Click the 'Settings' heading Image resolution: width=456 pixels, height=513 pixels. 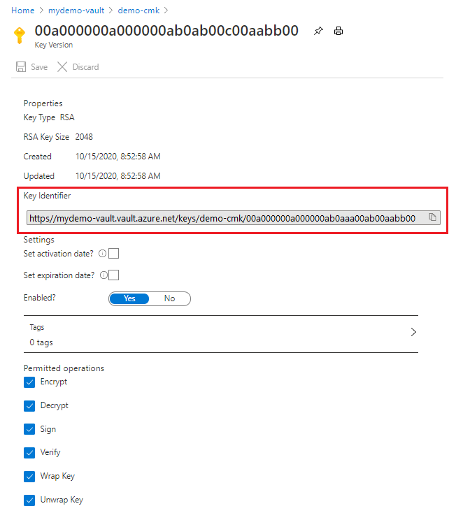(x=39, y=240)
